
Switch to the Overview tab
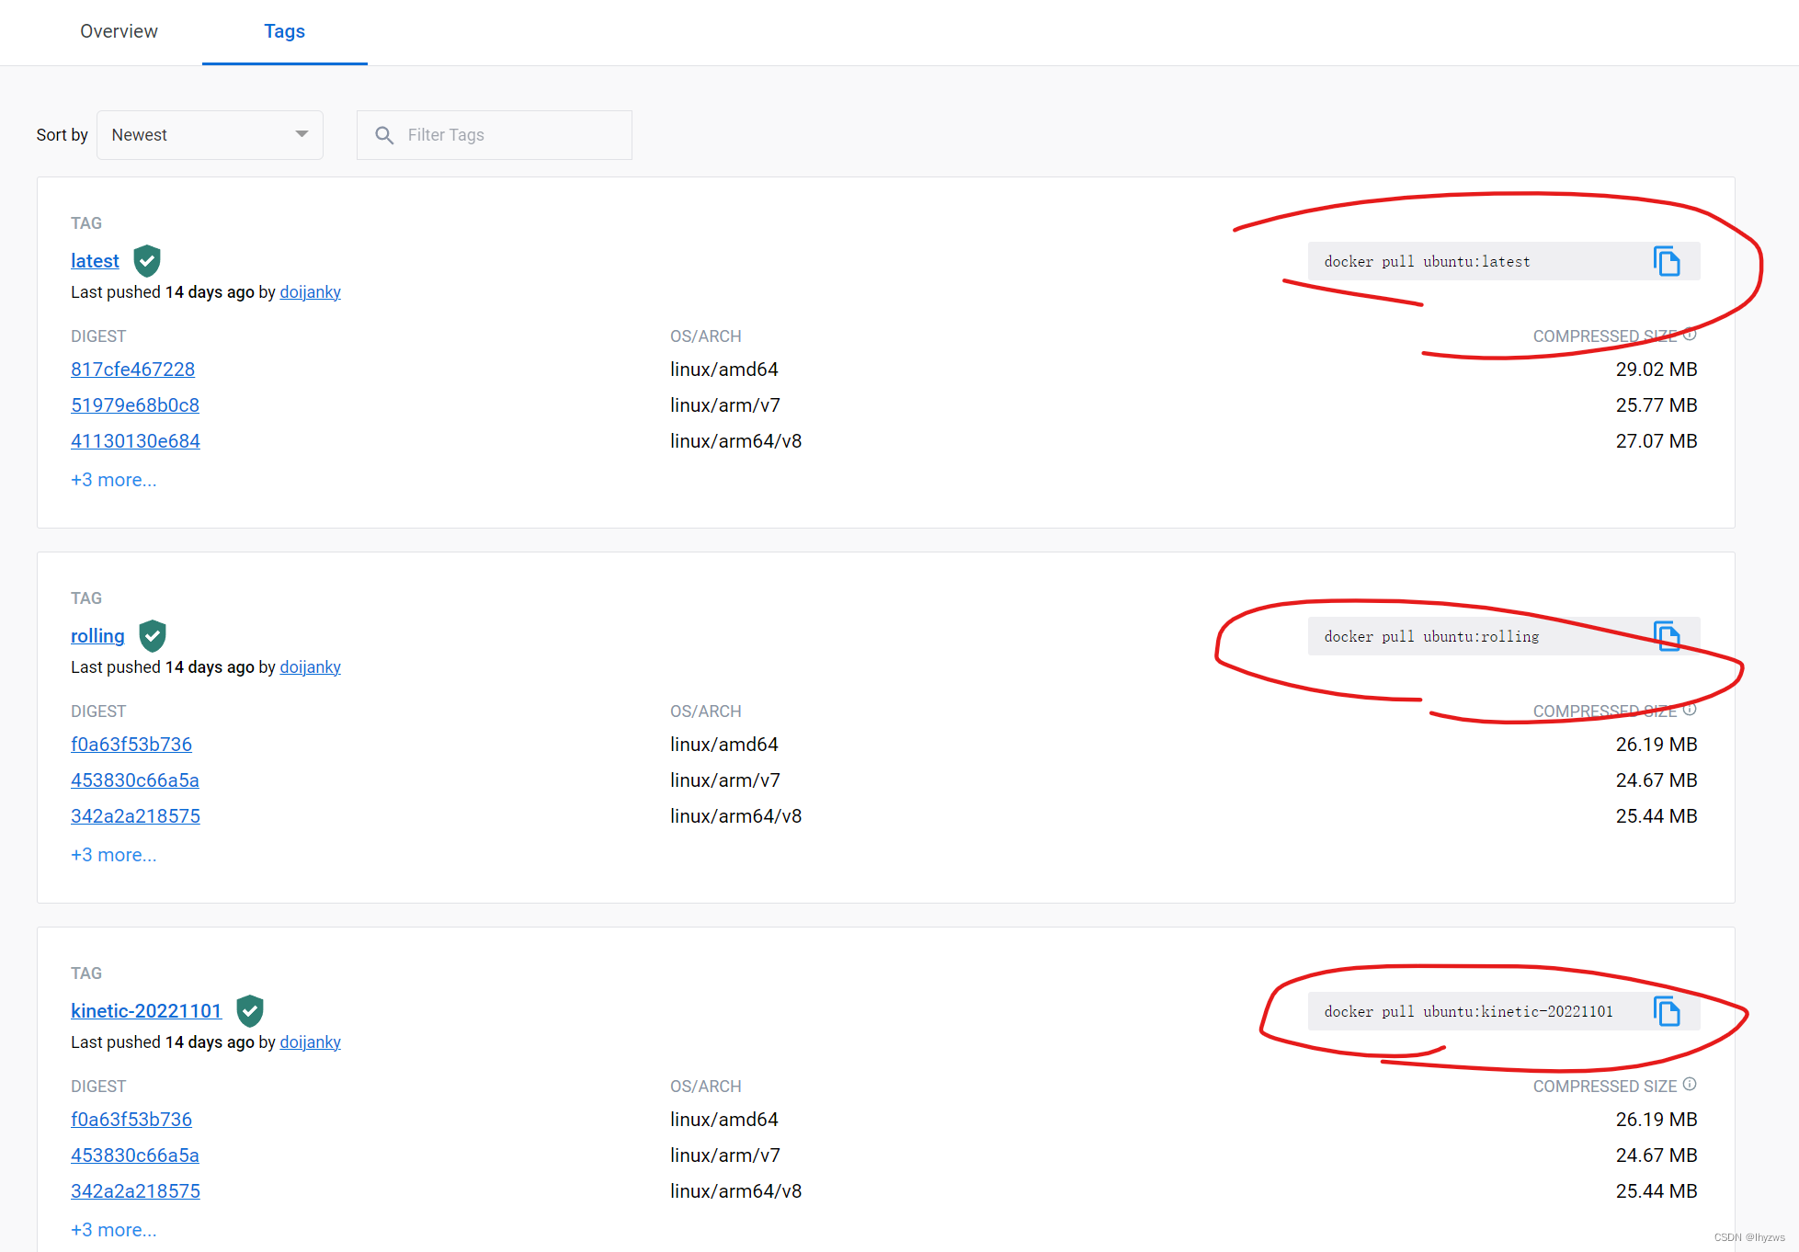coord(119,31)
